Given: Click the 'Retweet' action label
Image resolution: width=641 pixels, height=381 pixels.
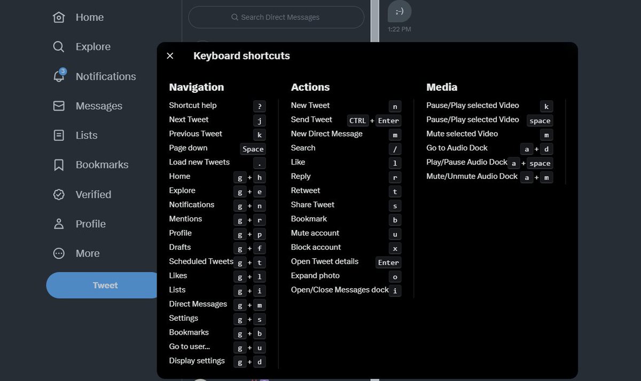Looking at the screenshot, I should click(306, 190).
